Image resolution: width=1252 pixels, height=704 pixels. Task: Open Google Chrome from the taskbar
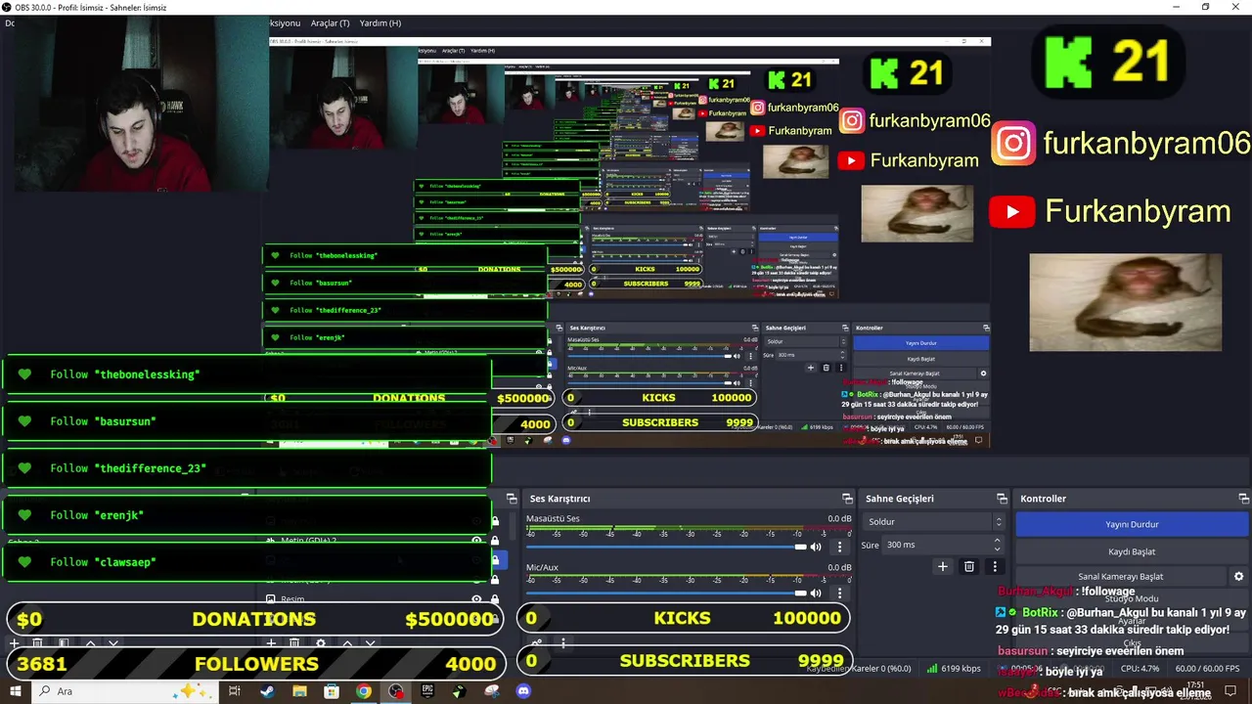click(364, 691)
